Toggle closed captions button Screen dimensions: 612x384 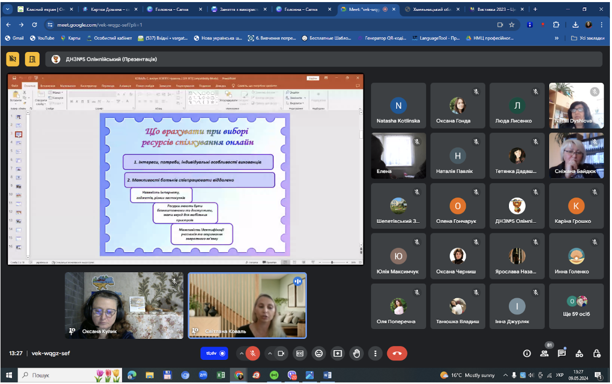point(300,353)
